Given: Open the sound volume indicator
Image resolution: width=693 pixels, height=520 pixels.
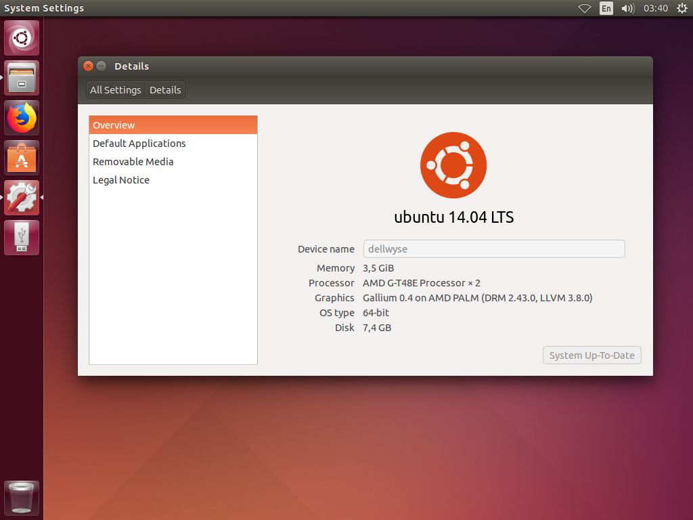Looking at the screenshot, I should pyautogui.click(x=627, y=8).
